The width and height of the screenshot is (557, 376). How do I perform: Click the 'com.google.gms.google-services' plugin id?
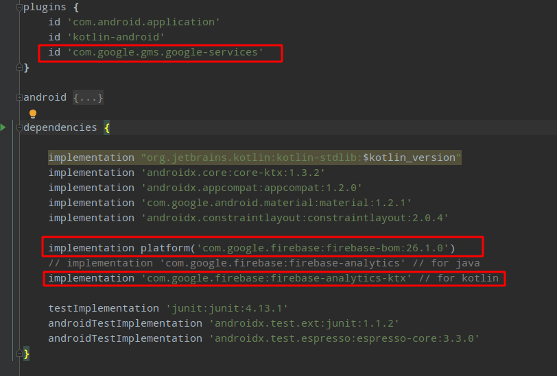click(165, 52)
